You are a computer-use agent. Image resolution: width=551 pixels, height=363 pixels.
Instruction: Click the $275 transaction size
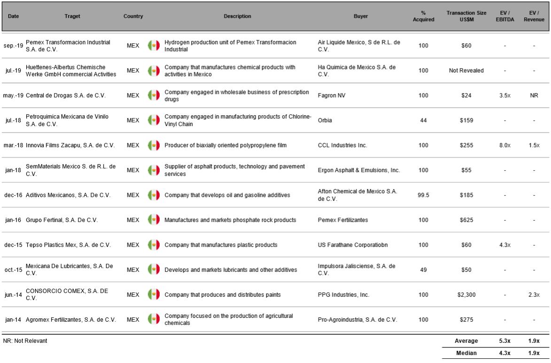(x=466, y=319)
